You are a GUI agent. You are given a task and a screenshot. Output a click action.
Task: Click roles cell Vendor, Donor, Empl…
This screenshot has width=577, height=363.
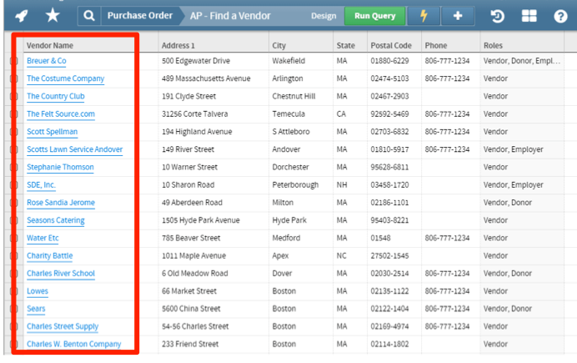(x=522, y=61)
